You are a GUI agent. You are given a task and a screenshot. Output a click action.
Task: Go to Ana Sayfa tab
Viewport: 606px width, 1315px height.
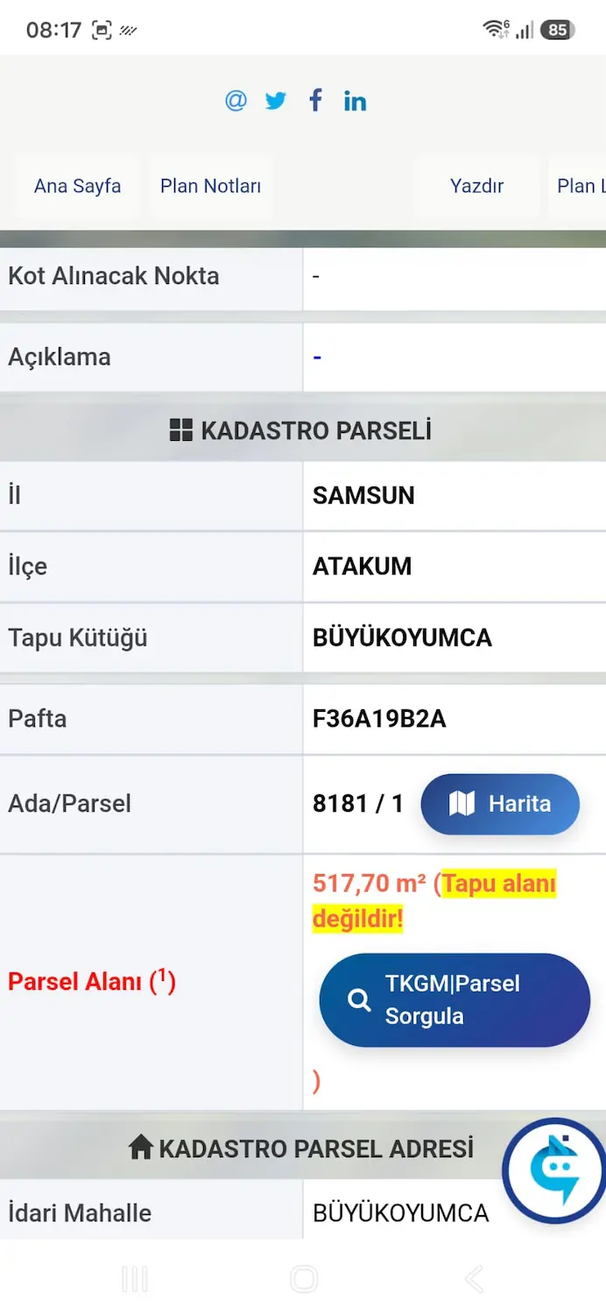(x=77, y=186)
